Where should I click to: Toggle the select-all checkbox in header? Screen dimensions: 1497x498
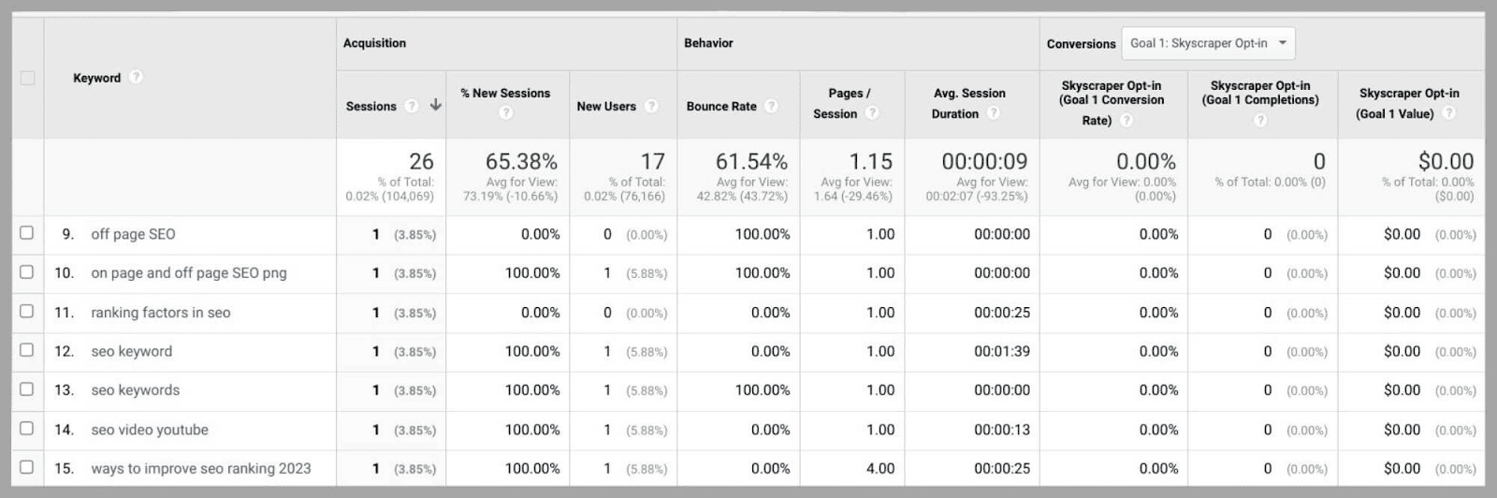[x=27, y=78]
